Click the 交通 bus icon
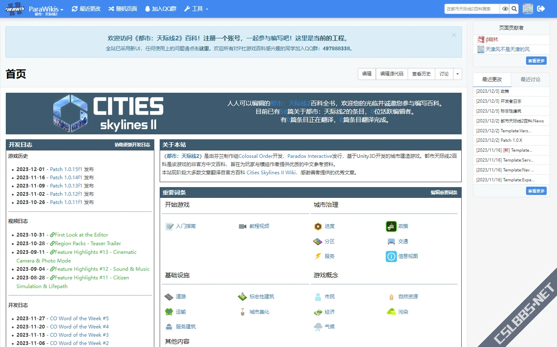The image size is (557, 347). pos(391,241)
